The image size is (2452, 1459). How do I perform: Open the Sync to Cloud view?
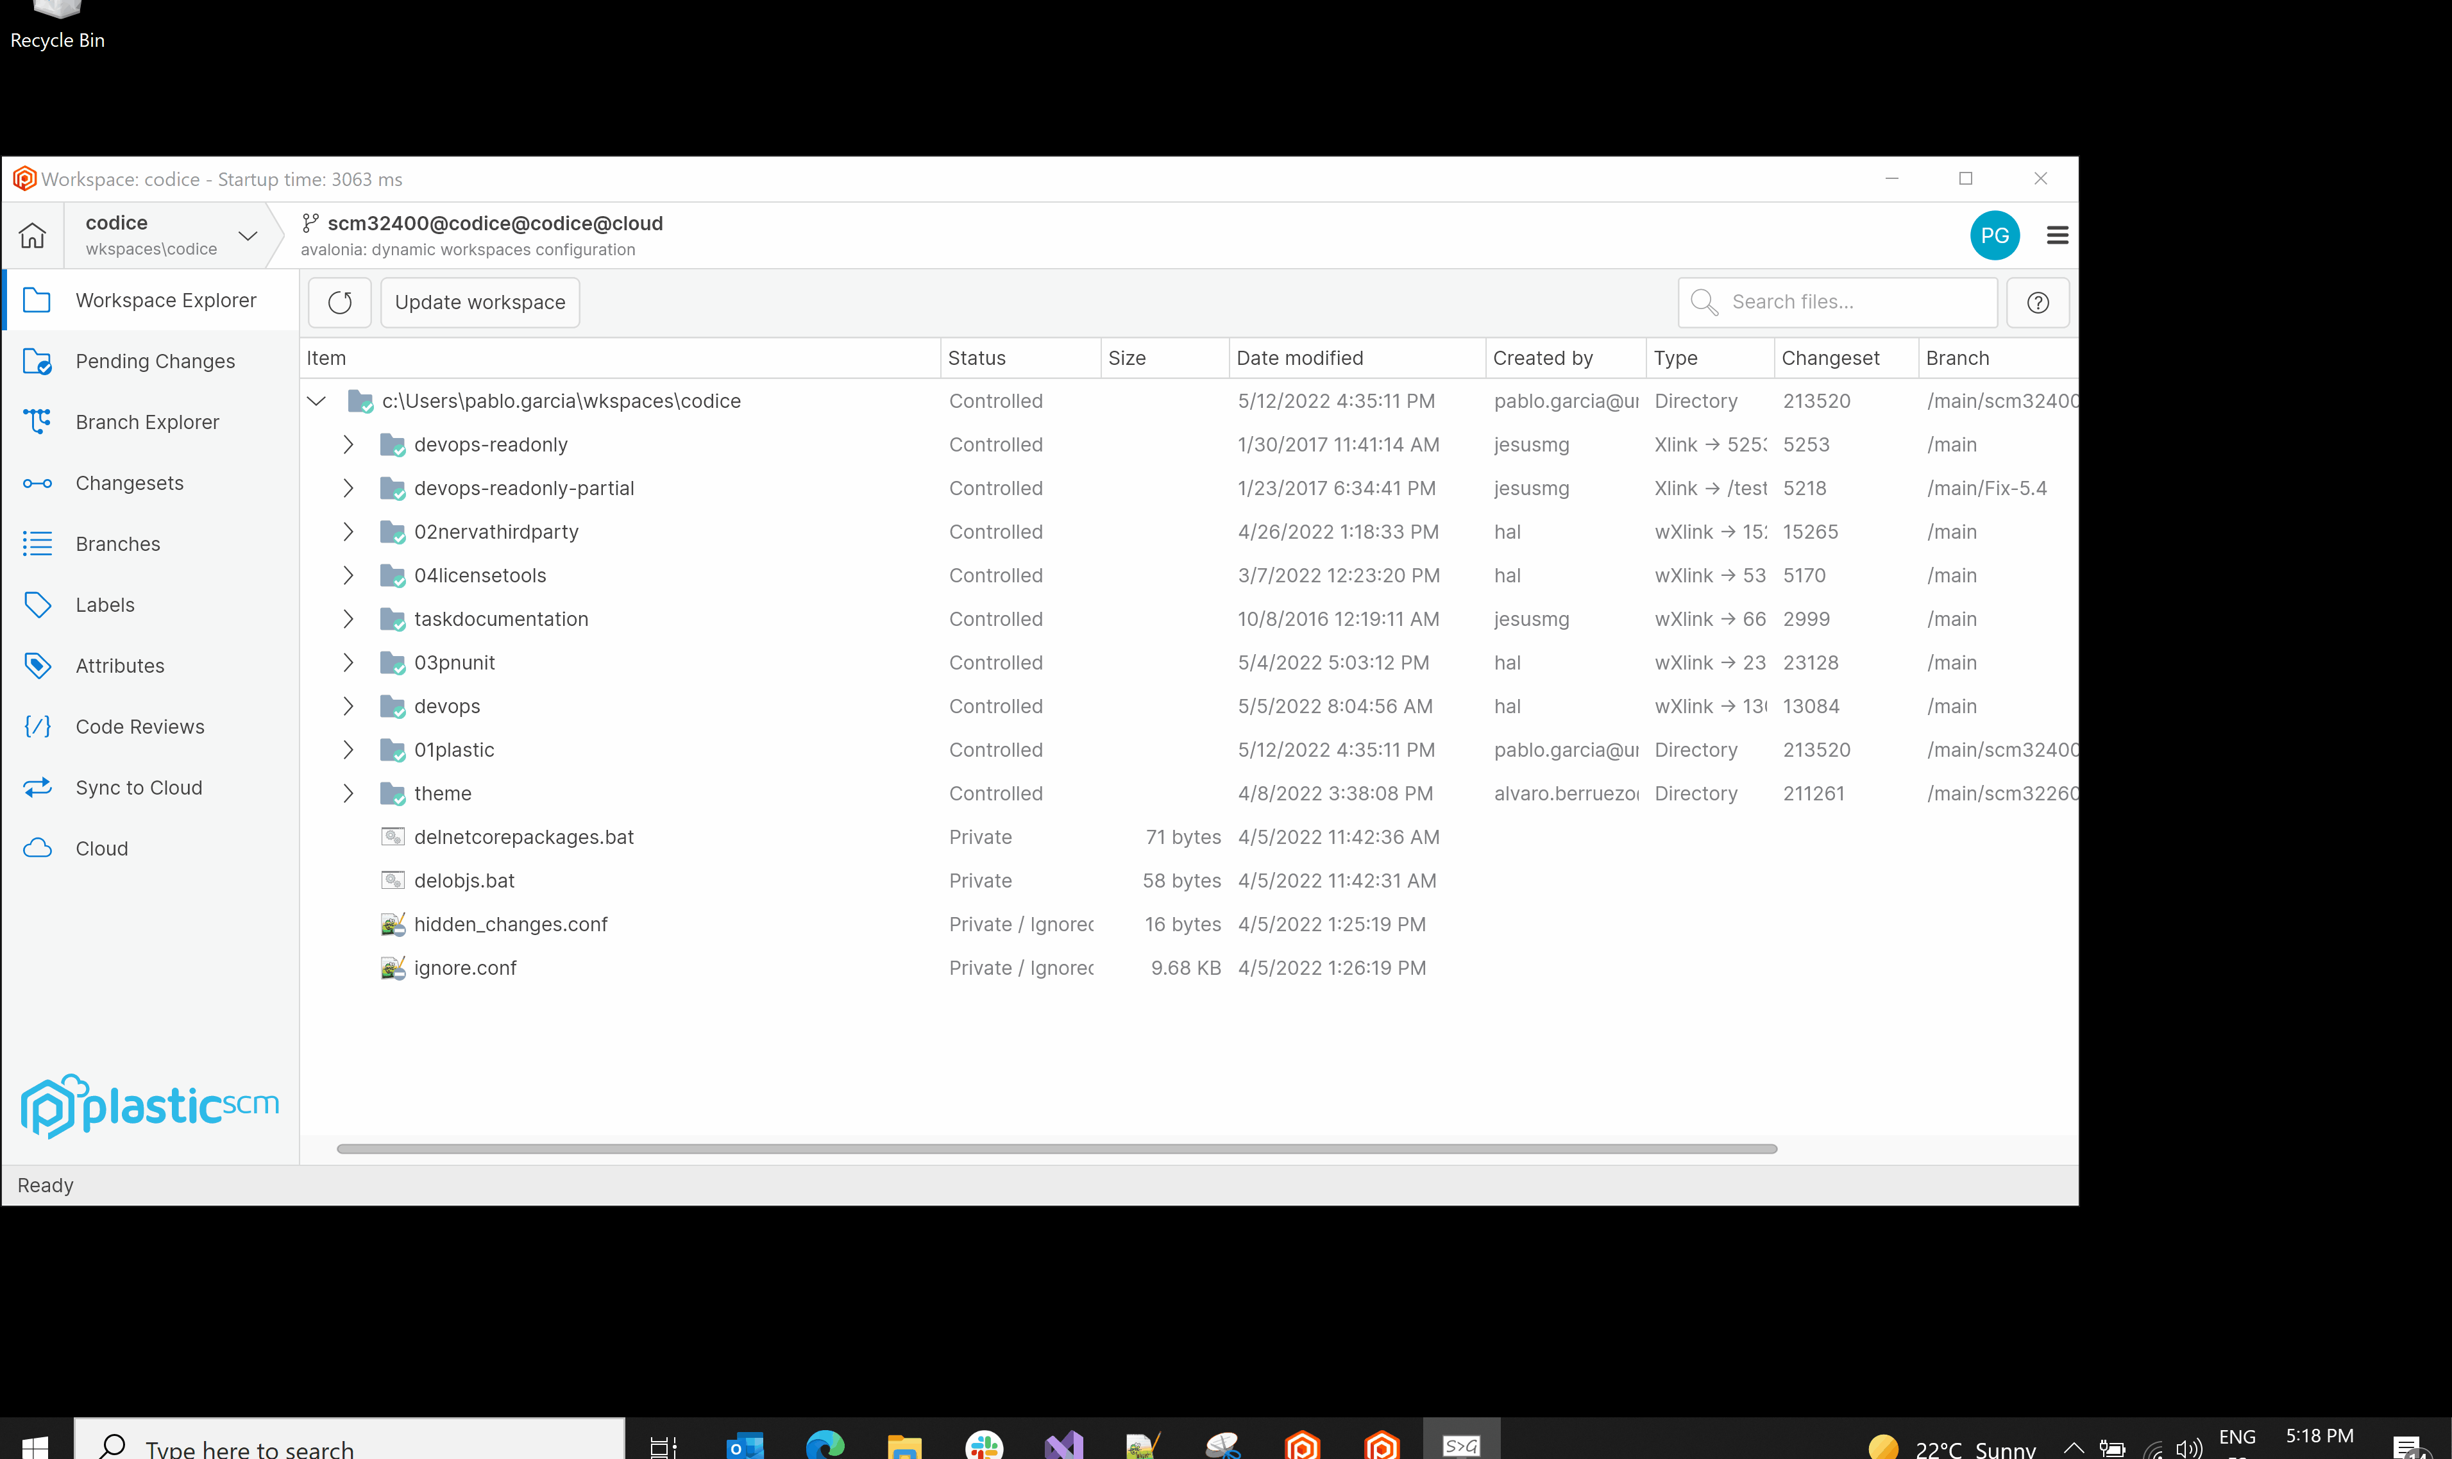[x=139, y=788]
